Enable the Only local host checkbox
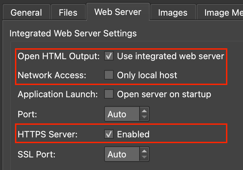Image resolution: width=243 pixels, height=170 pixels. (x=109, y=75)
